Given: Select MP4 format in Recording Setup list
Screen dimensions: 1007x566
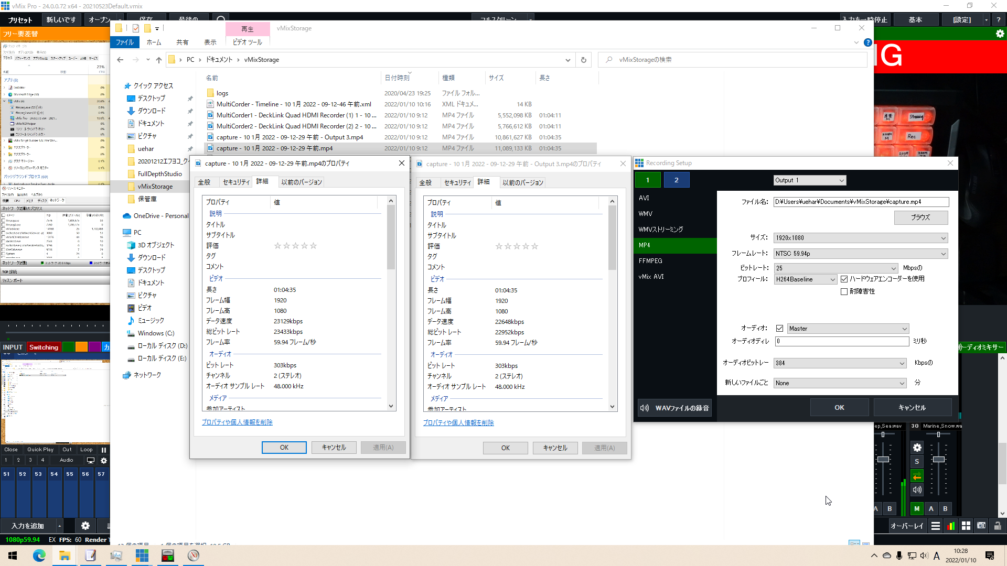Looking at the screenshot, I should 675,245.
